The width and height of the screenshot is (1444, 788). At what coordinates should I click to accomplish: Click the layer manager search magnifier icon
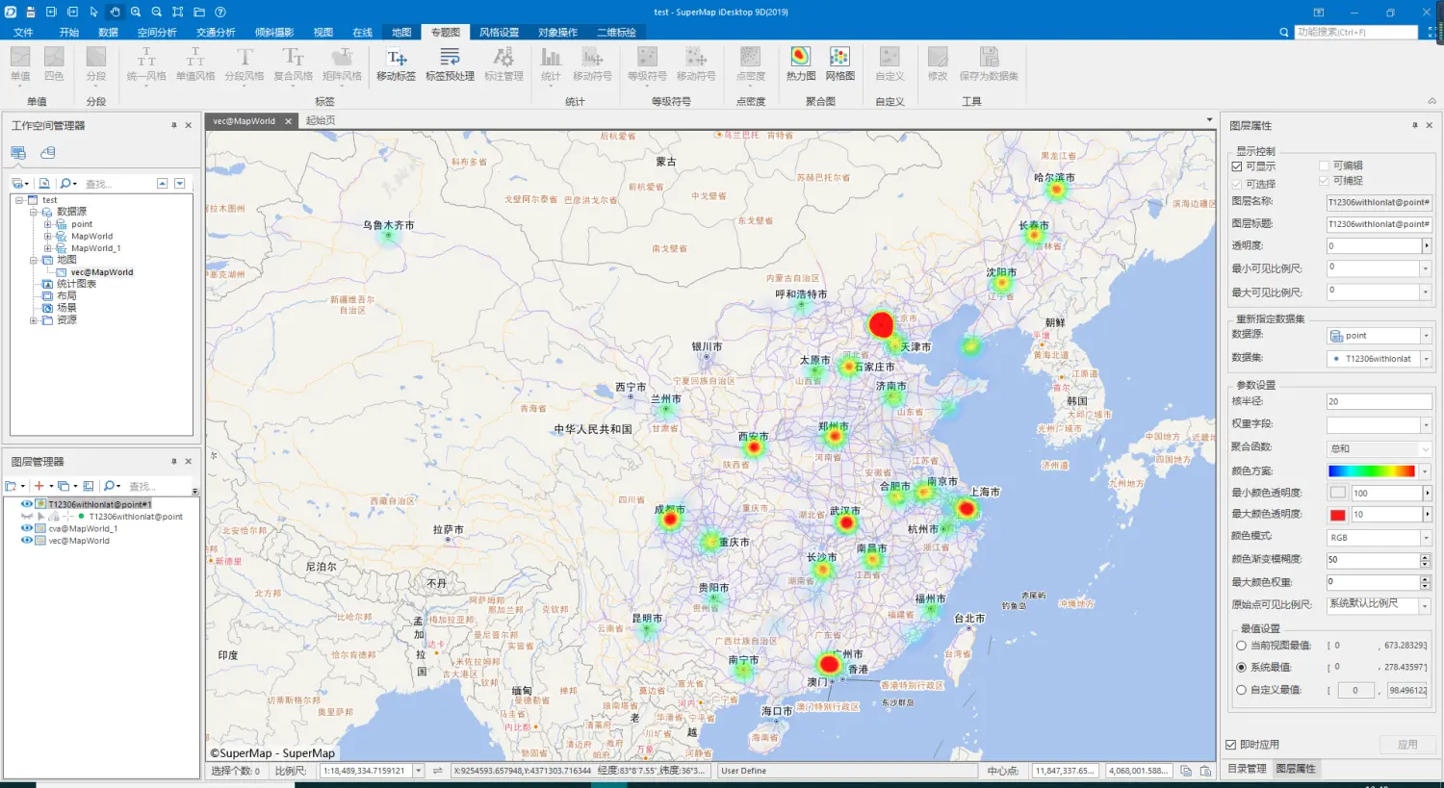tap(110, 486)
